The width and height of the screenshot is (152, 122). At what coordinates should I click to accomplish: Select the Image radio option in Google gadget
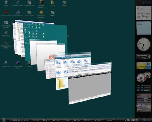pos(144,14)
